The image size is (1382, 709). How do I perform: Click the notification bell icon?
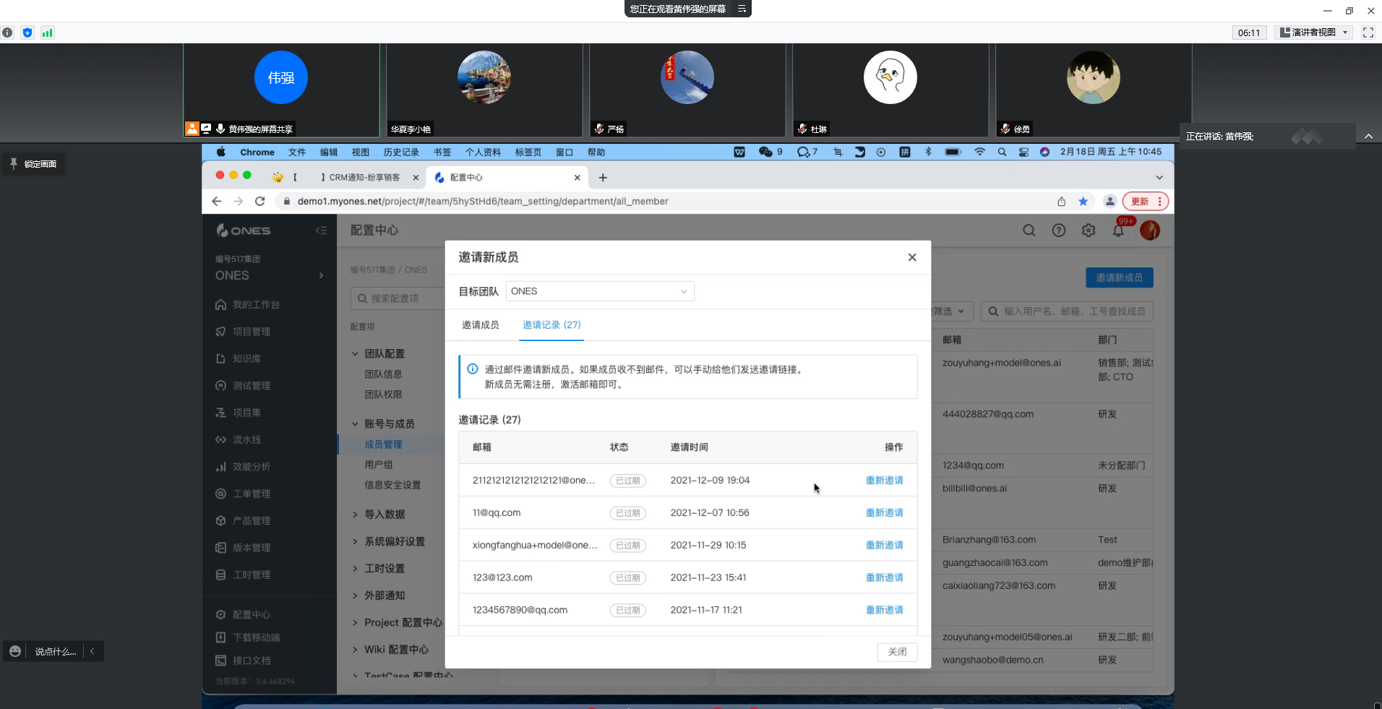[1117, 231]
